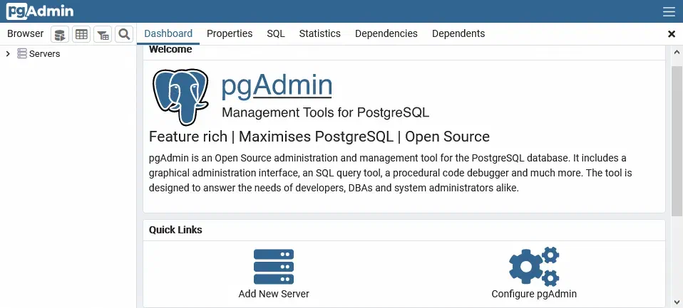Click the Welcome heading
Screen dimensions: 683x308
point(170,50)
